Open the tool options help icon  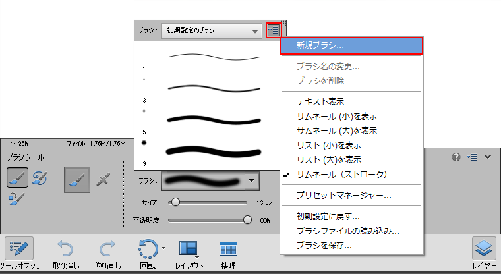coord(456,157)
